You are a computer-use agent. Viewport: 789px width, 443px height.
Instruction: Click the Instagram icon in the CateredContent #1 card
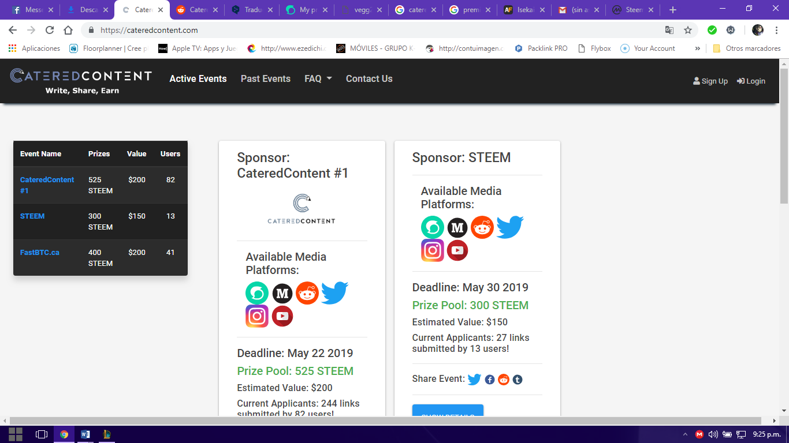click(x=257, y=316)
